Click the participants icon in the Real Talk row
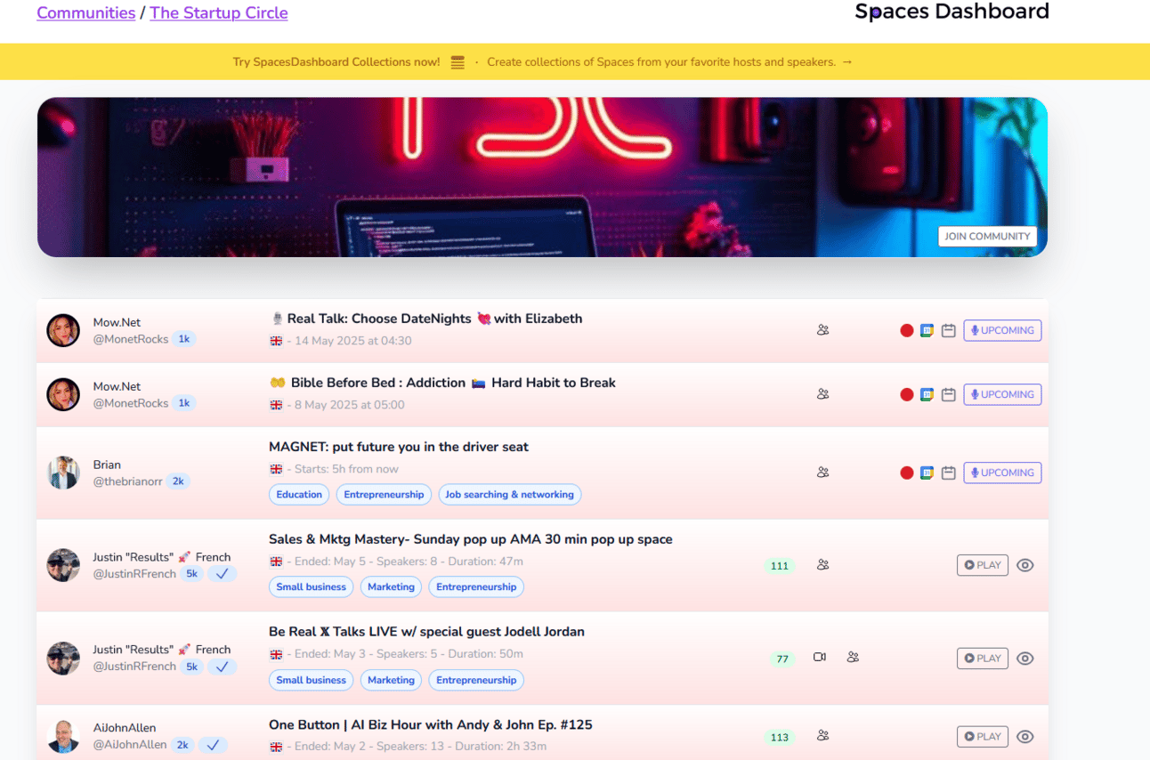 pos(822,330)
